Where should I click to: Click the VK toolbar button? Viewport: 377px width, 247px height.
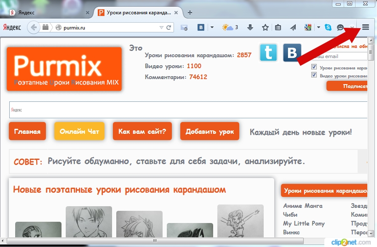coord(201,27)
